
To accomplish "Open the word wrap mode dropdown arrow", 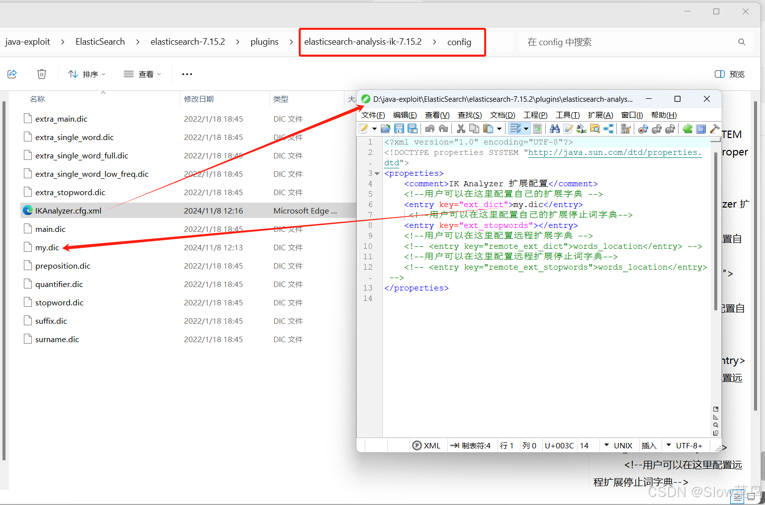I will pos(526,129).
